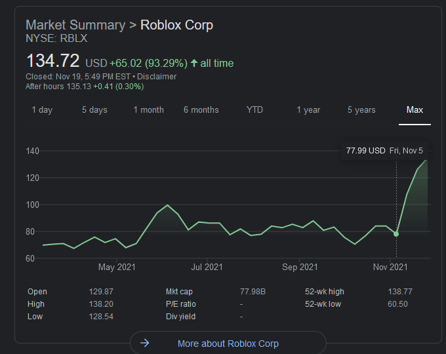The width and height of the screenshot is (446, 354).
Task: Click the 52-wk low label
Action: click(x=323, y=304)
